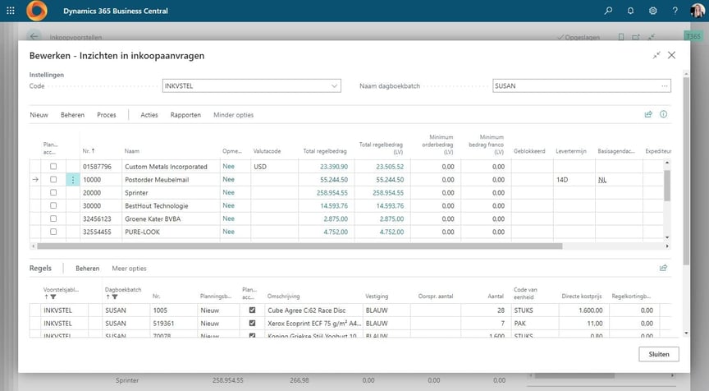Open the upper Beheren menu

point(72,115)
